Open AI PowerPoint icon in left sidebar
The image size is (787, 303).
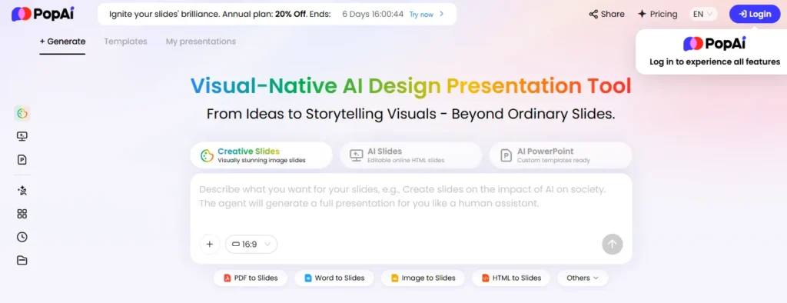(22, 160)
